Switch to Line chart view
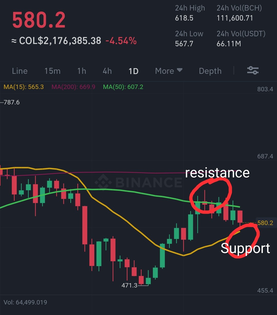Viewport: 277px width, 315px height. [x=20, y=71]
